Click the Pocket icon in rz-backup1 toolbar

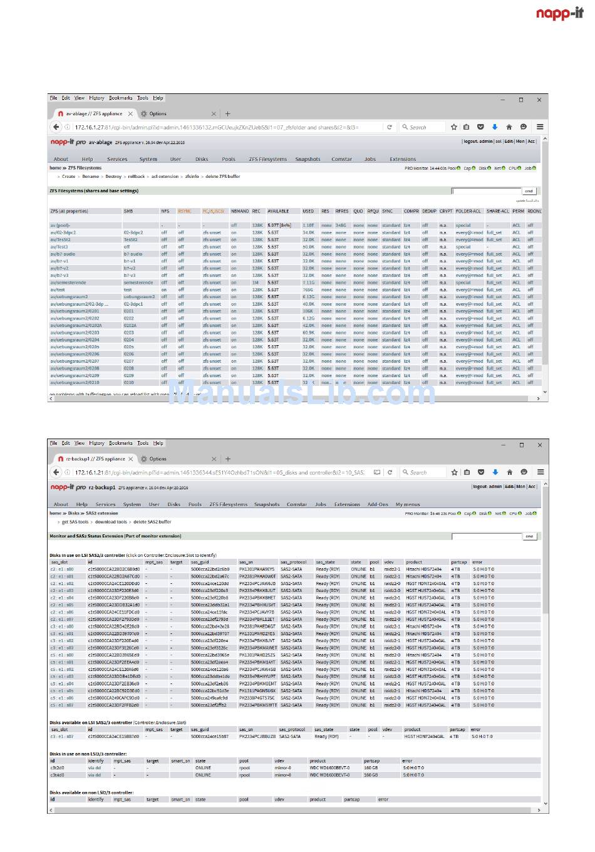pyautogui.click(x=481, y=472)
